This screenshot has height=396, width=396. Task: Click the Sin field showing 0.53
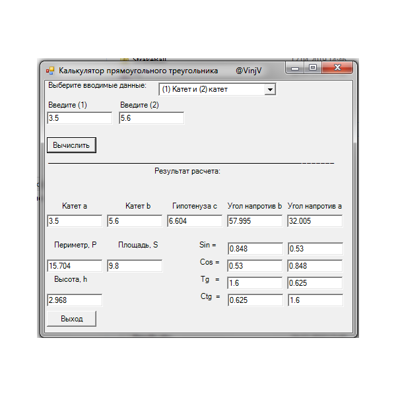pos(315,249)
